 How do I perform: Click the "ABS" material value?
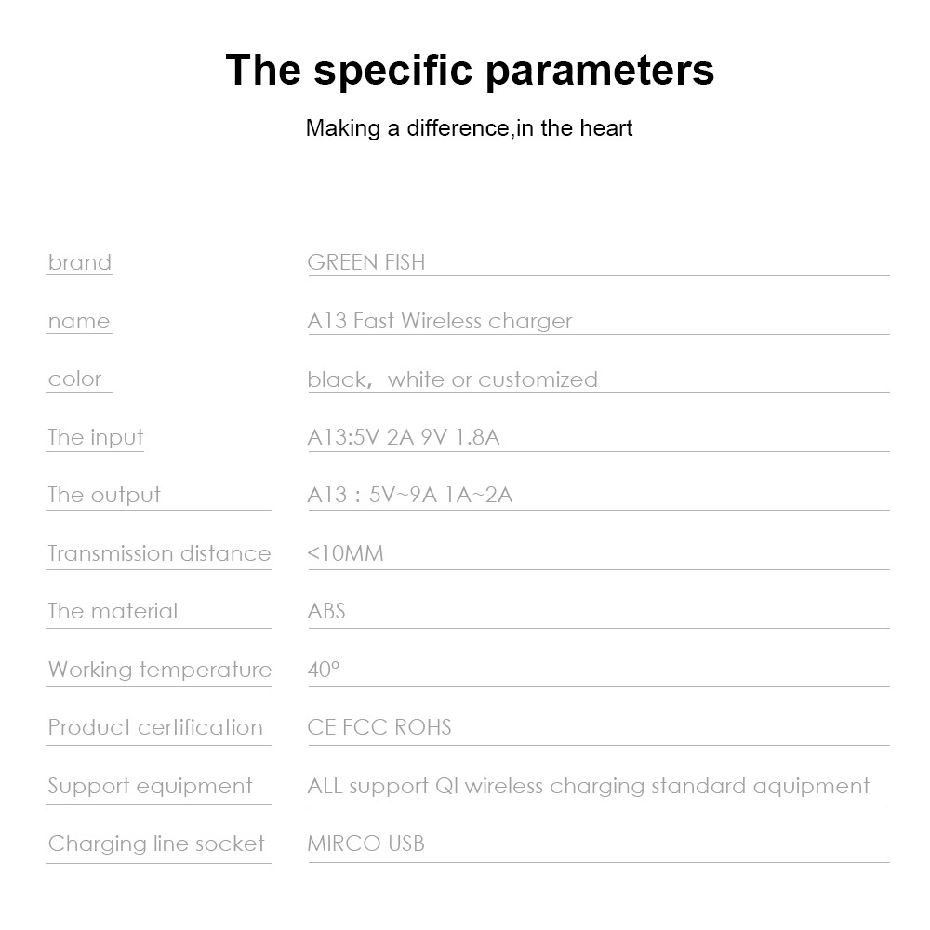326,611
